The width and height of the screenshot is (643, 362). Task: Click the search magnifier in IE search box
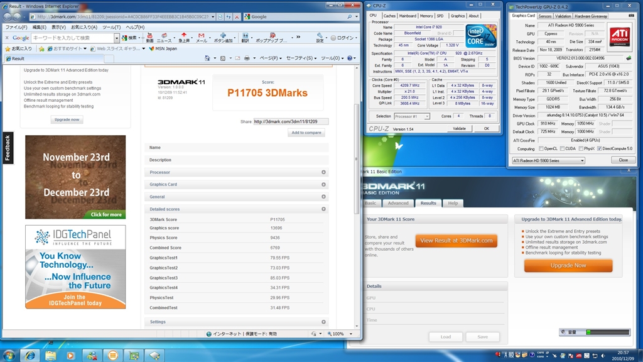349,17
